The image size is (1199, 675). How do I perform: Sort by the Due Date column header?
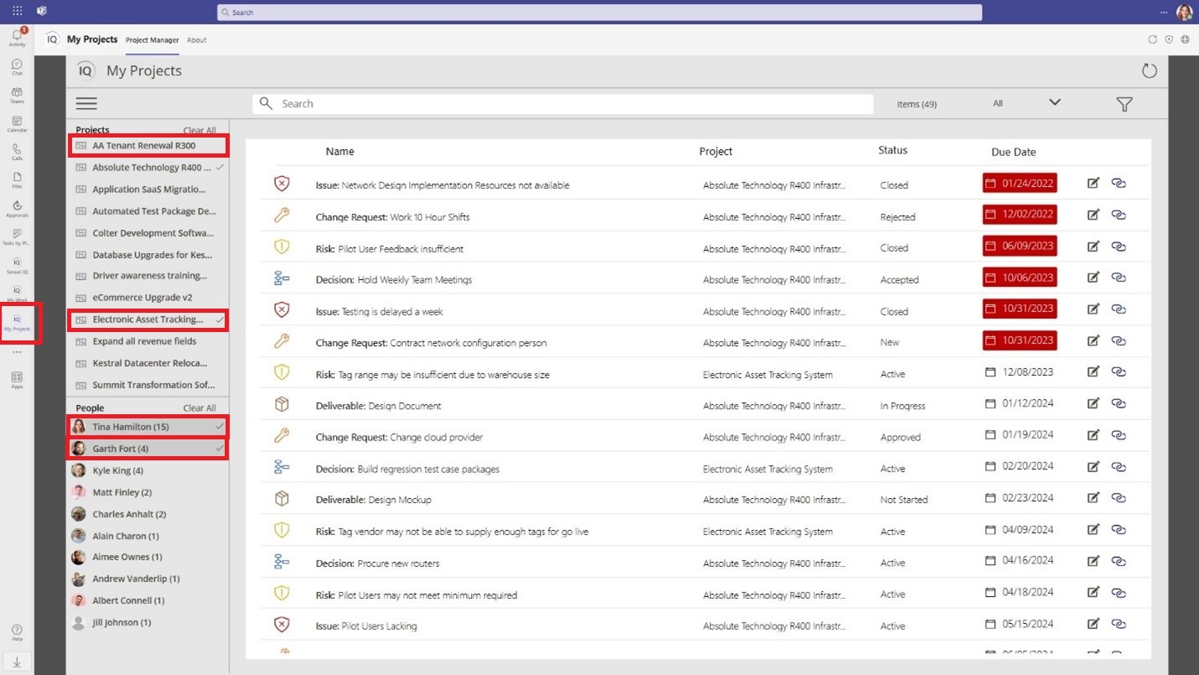(x=1013, y=153)
